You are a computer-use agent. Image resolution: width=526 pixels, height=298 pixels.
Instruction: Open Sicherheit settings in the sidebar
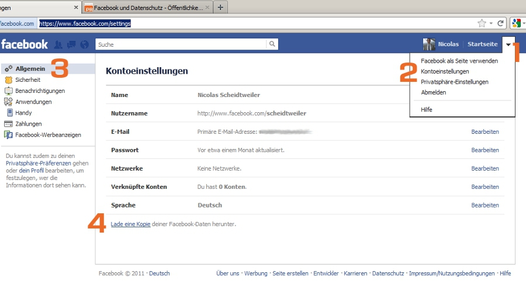(27, 79)
